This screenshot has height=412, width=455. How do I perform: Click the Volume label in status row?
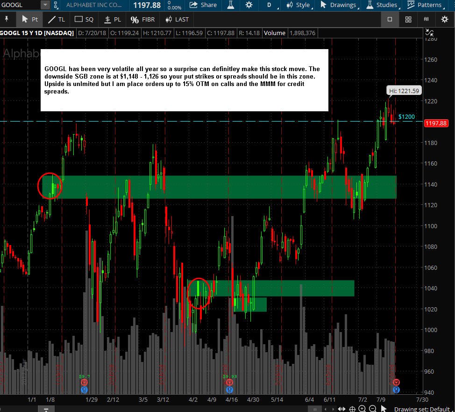click(275, 33)
